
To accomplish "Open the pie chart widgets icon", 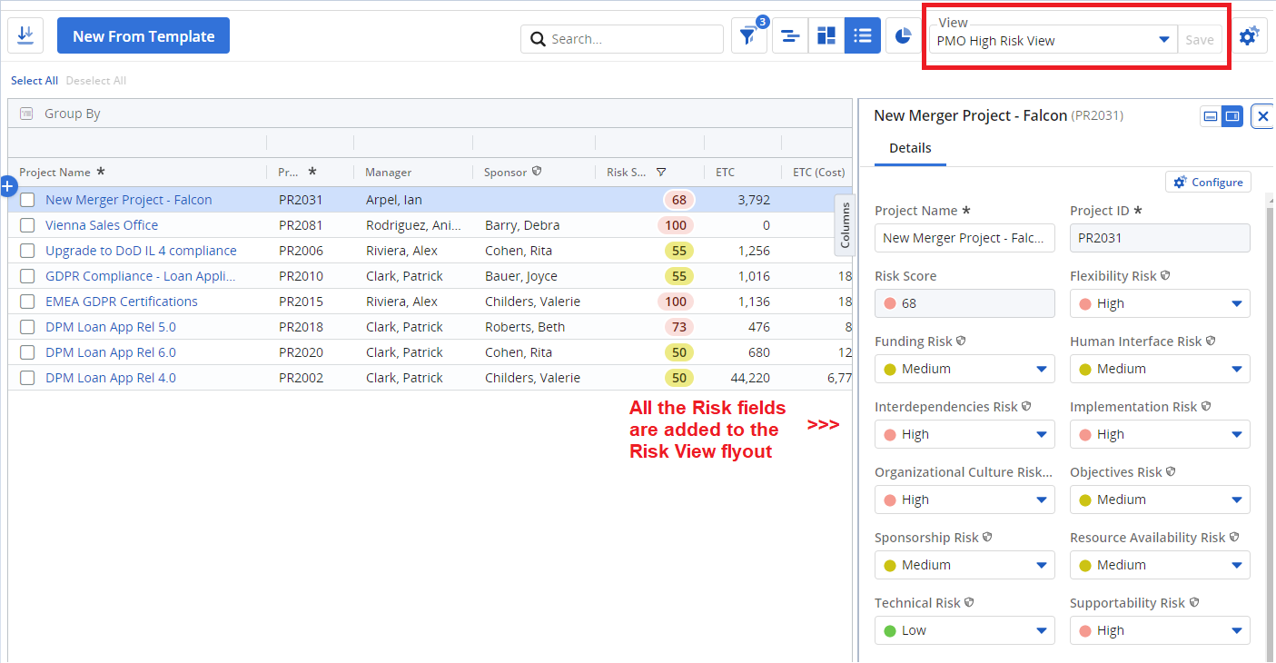I will click(x=903, y=36).
